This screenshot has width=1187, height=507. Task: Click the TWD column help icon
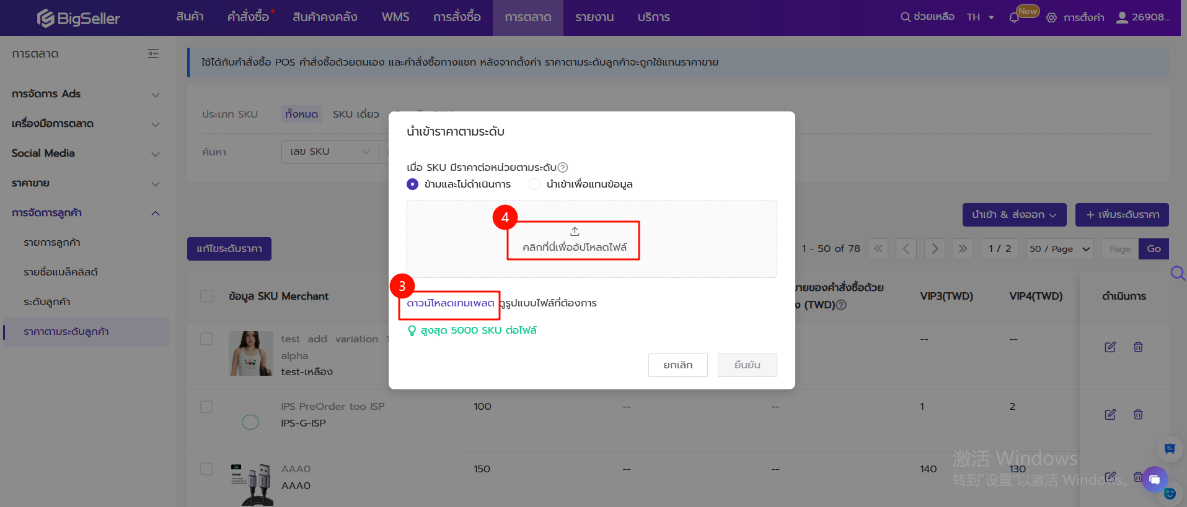coord(841,305)
